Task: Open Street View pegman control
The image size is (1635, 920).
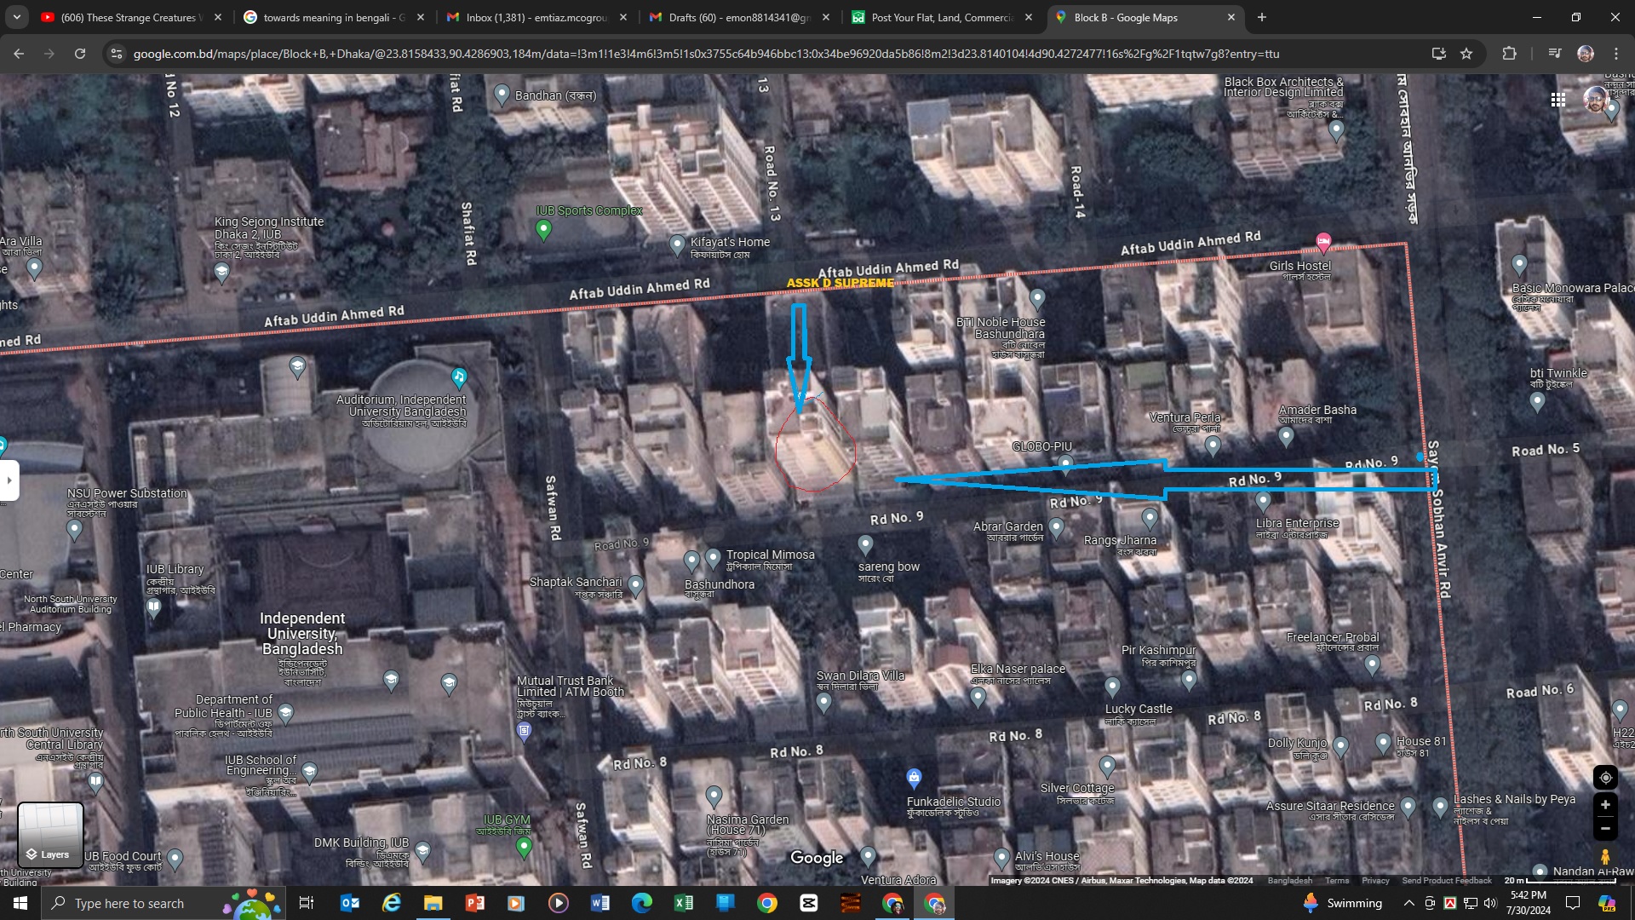Action: [1605, 856]
